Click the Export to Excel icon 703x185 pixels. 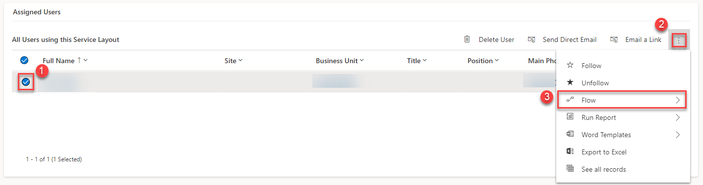(x=570, y=152)
